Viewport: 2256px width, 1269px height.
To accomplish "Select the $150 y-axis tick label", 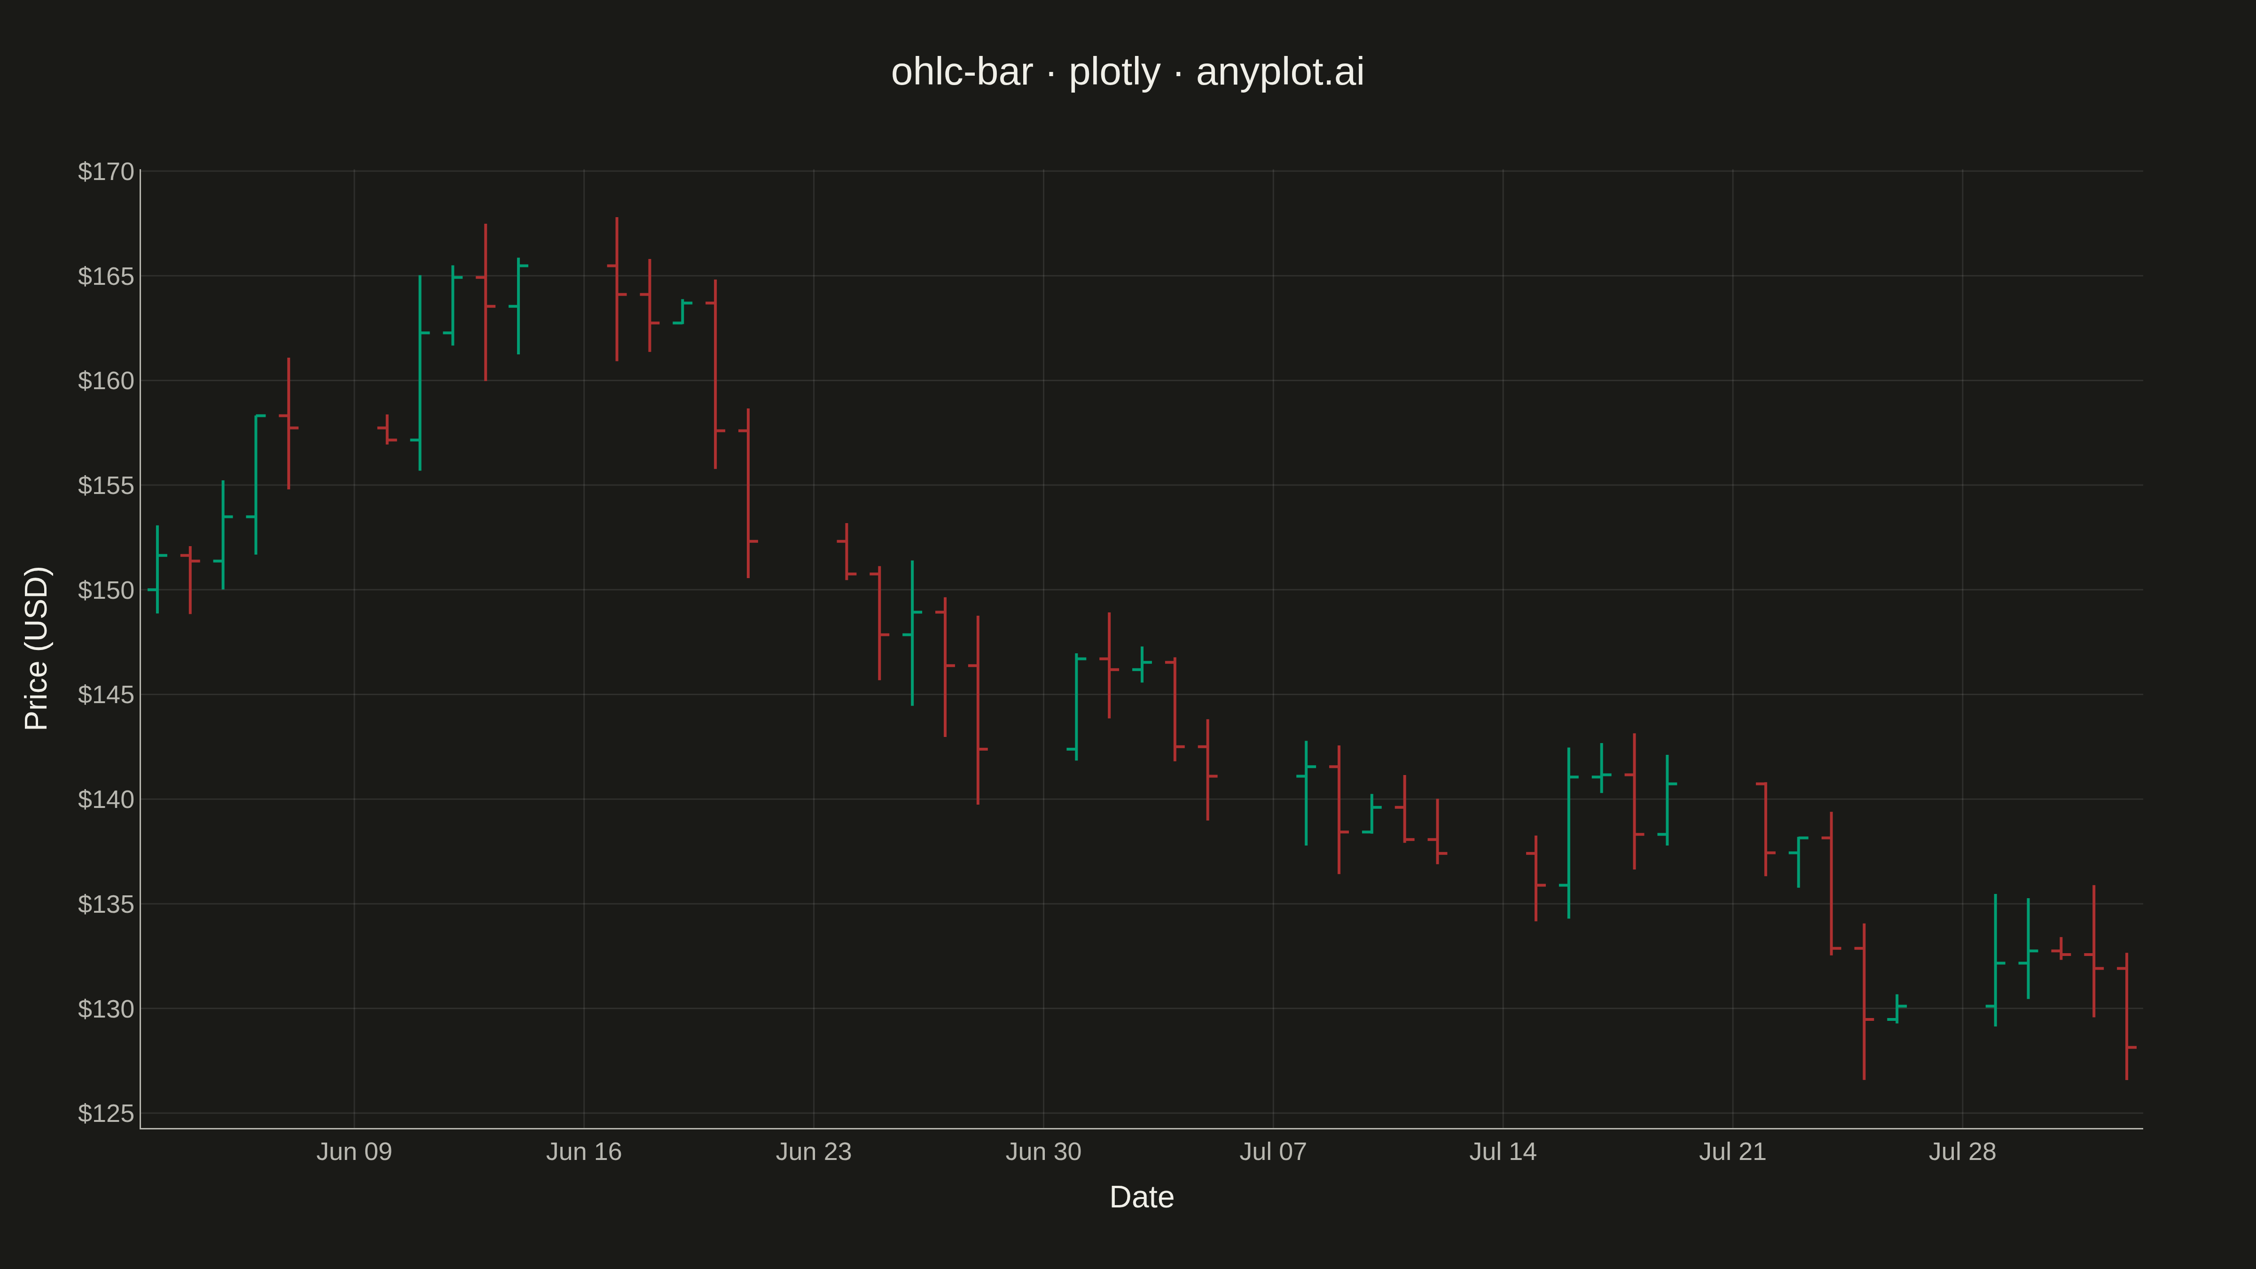I will click(x=106, y=590).
